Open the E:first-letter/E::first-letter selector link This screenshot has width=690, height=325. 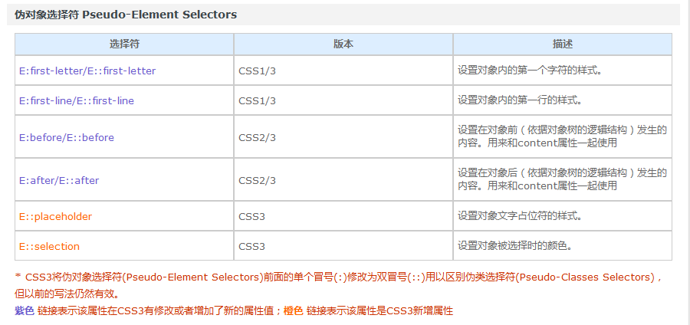click(x=87, y=71)
